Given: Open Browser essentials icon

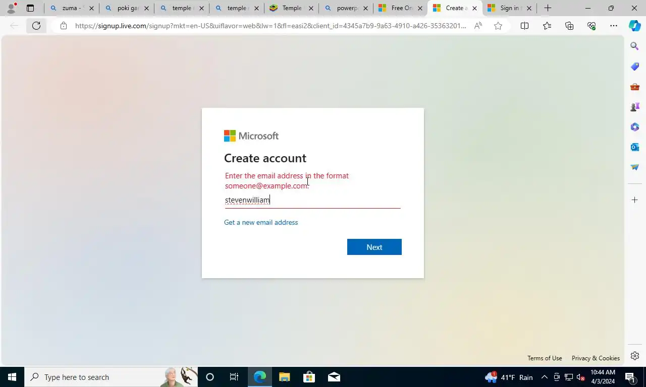Looking at the screenshot, I should pos(591,26).
